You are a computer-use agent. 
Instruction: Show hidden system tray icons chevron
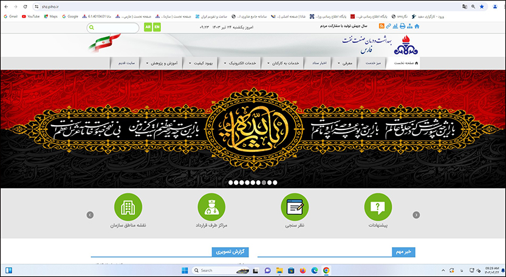tap(443, 270)
